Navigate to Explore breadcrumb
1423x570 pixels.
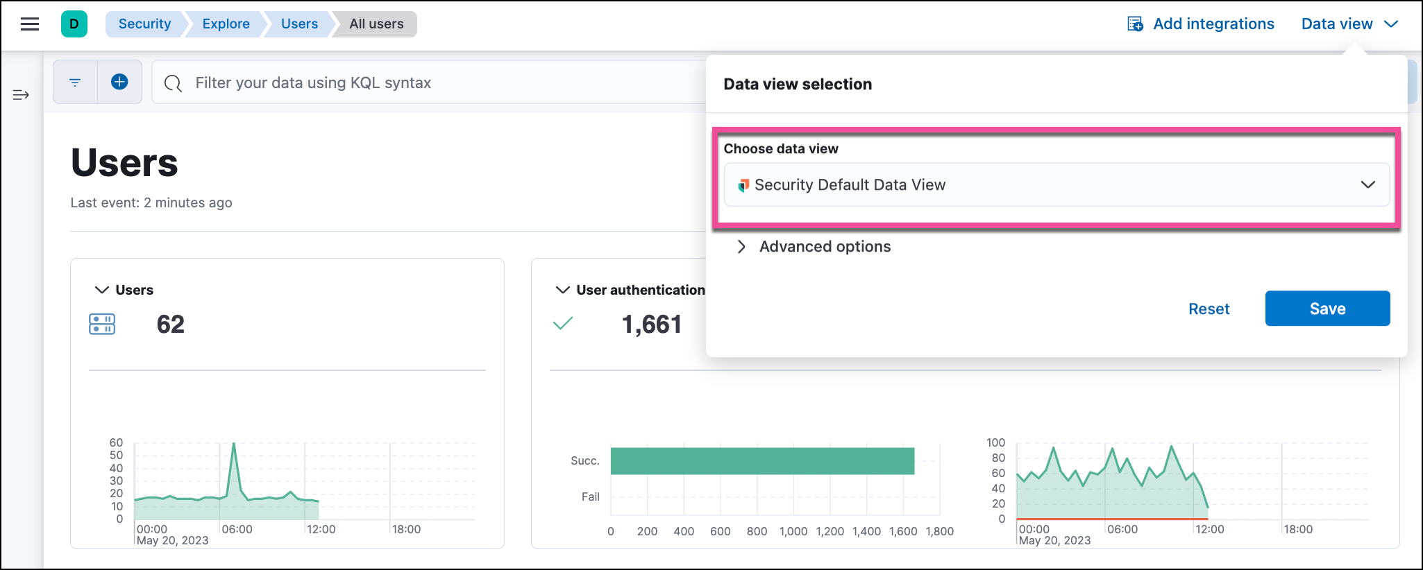tap(226, 24)
